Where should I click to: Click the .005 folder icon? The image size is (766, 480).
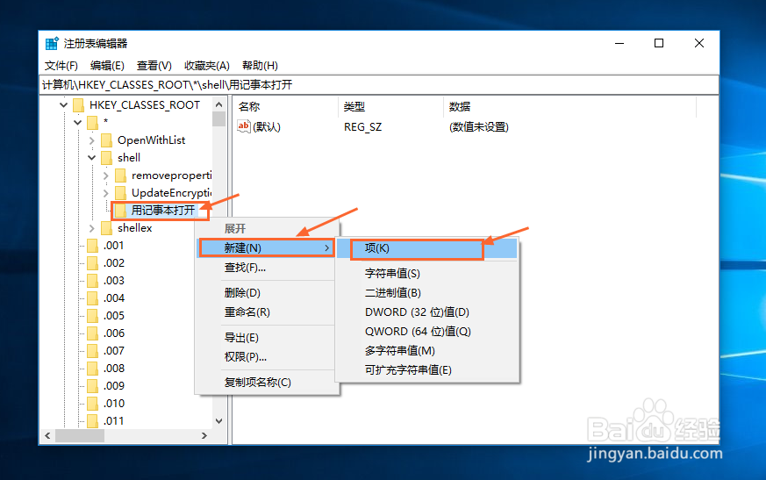[x=92, y=316]
